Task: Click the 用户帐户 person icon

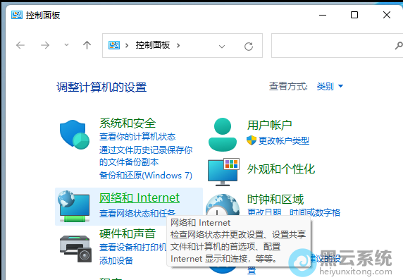Action: [223, 135]
